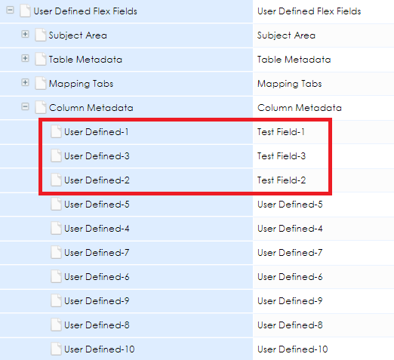Click the page icon beside User Defined-10
394x360 pixels.
pyautogui.click(x=56, y=349)
